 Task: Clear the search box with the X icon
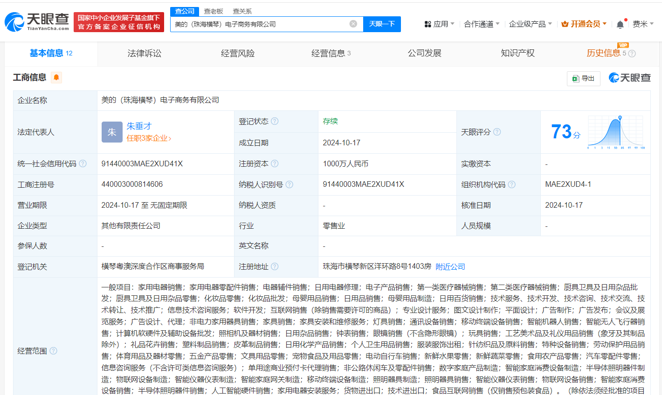[x=353, y=24]
